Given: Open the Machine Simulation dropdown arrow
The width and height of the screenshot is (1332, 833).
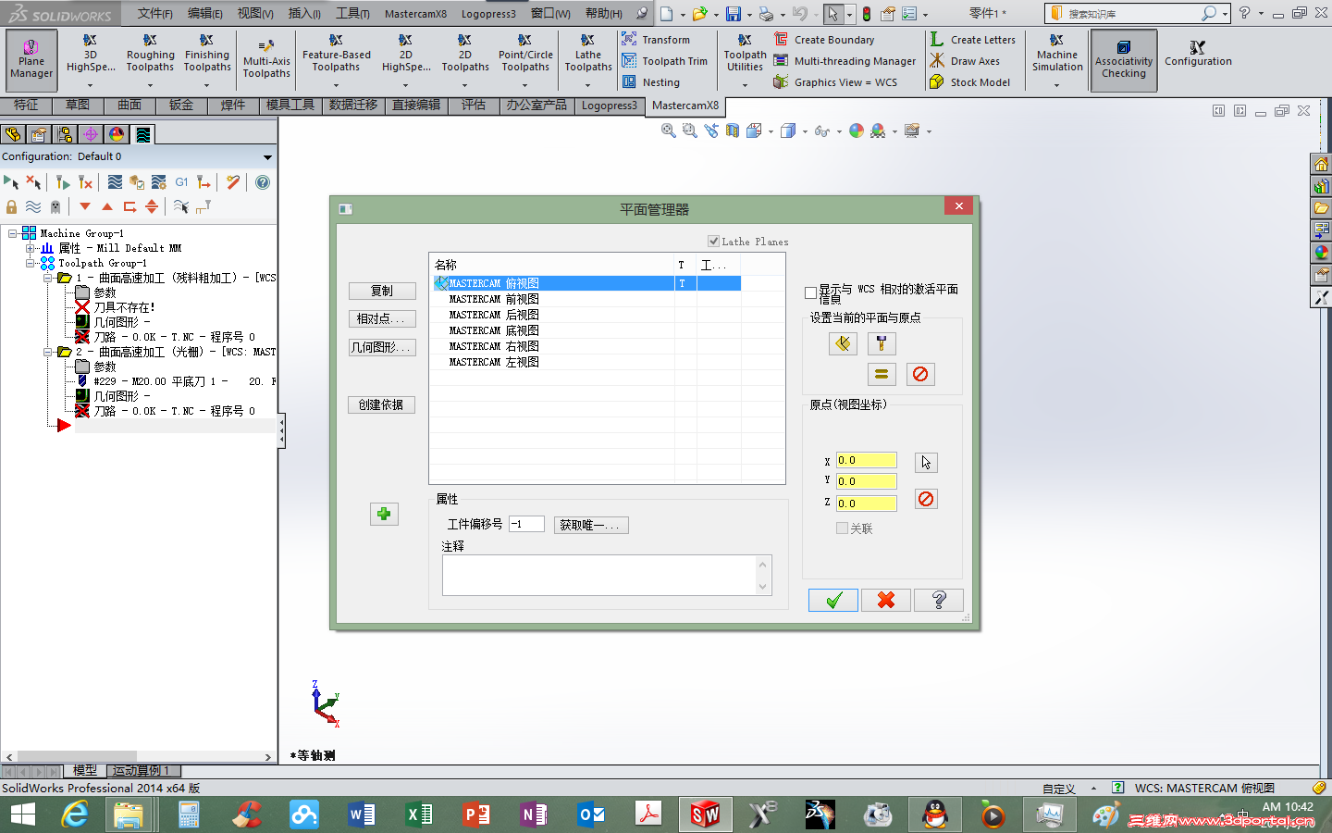Looking at the screenshot, I should click(1057, 85).
